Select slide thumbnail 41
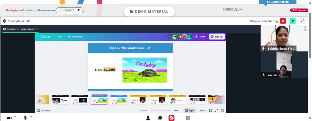The image size is (312, 121). pyautogui.click(x=217, y=100)
